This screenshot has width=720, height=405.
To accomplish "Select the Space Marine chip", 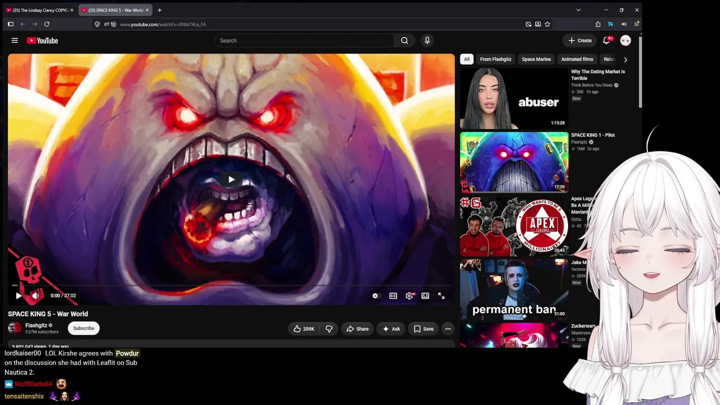I will click(x=536, y=59).
